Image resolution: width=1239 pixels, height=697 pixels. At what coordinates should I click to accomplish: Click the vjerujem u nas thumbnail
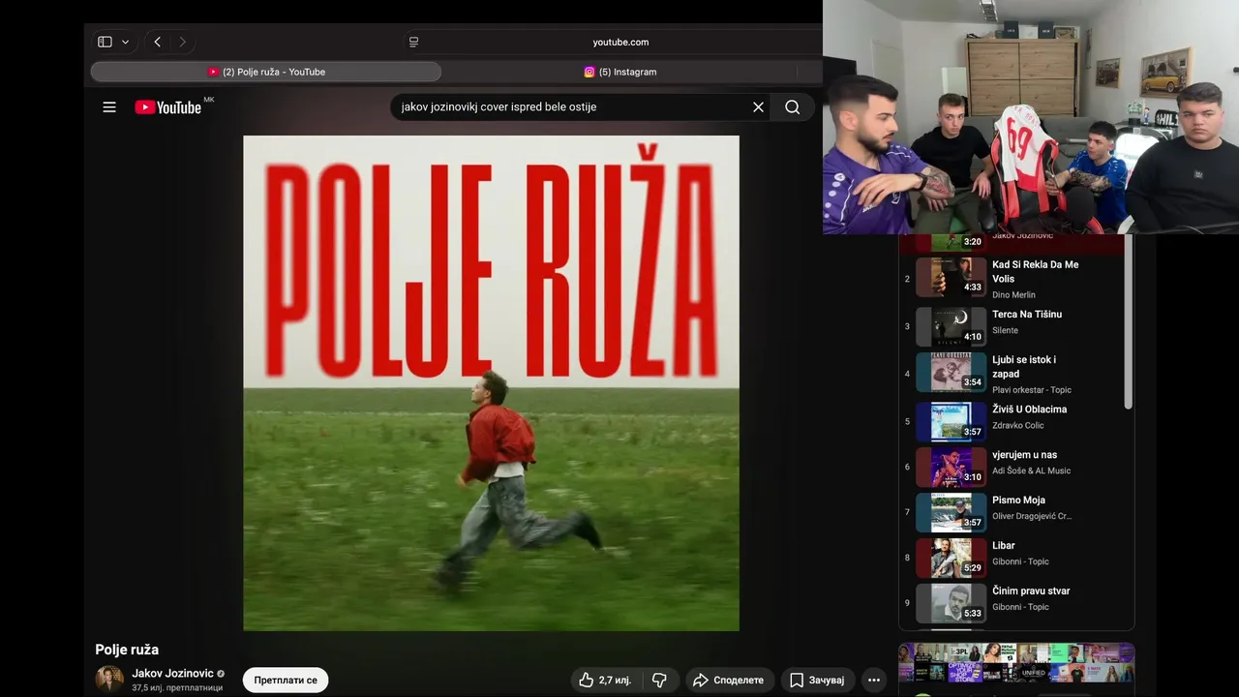(951, 467)
